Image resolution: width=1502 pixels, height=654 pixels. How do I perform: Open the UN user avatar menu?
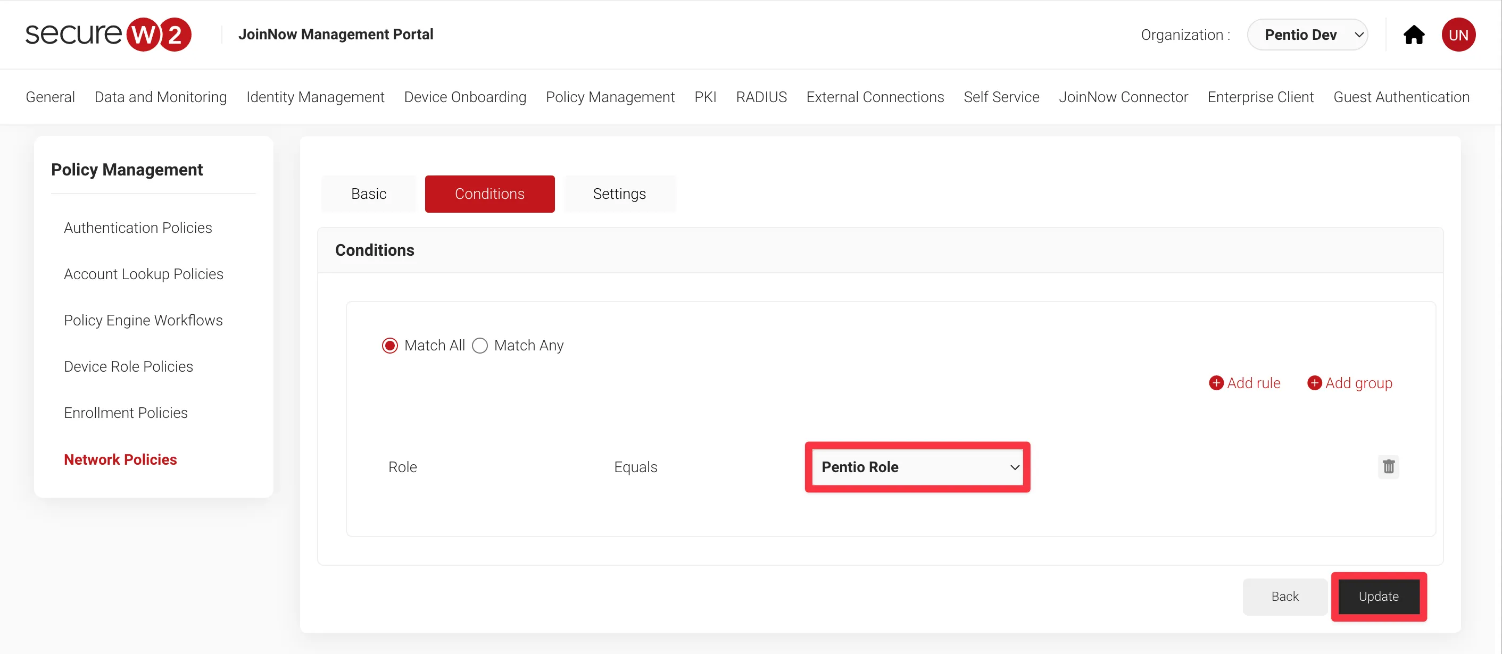1458,35
